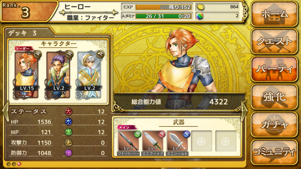Click the rainbow gem currency icon

point(200,16)
